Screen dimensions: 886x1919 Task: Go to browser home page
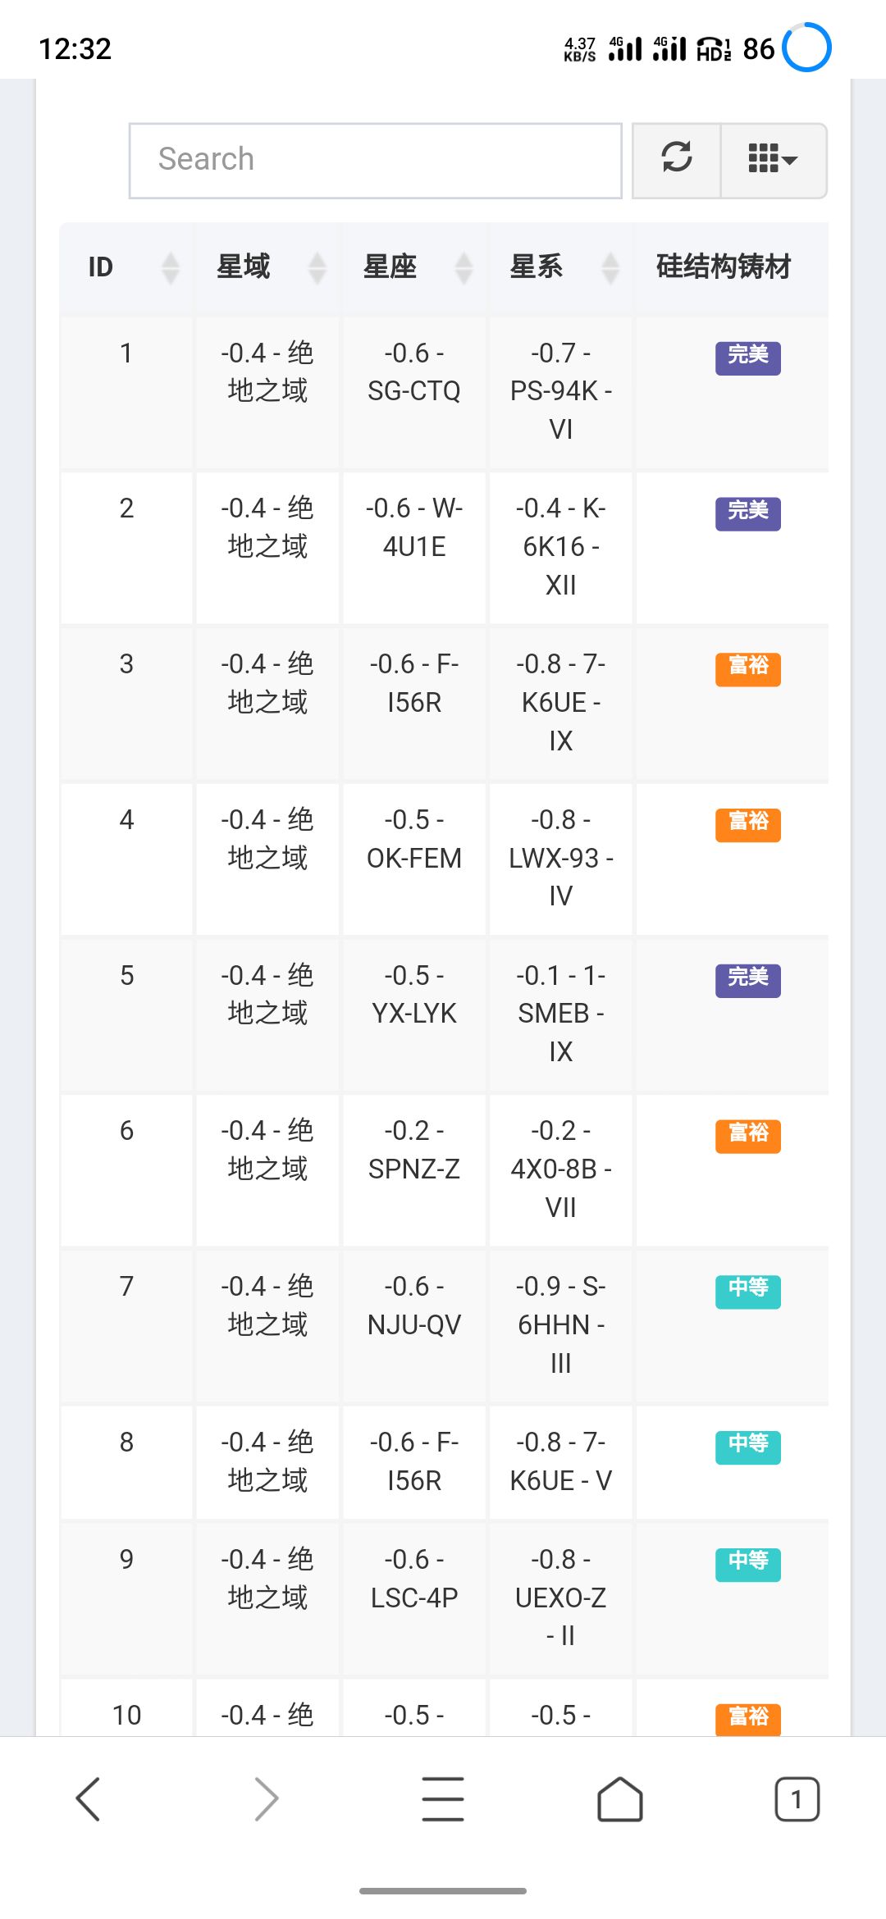[620, 1798]
